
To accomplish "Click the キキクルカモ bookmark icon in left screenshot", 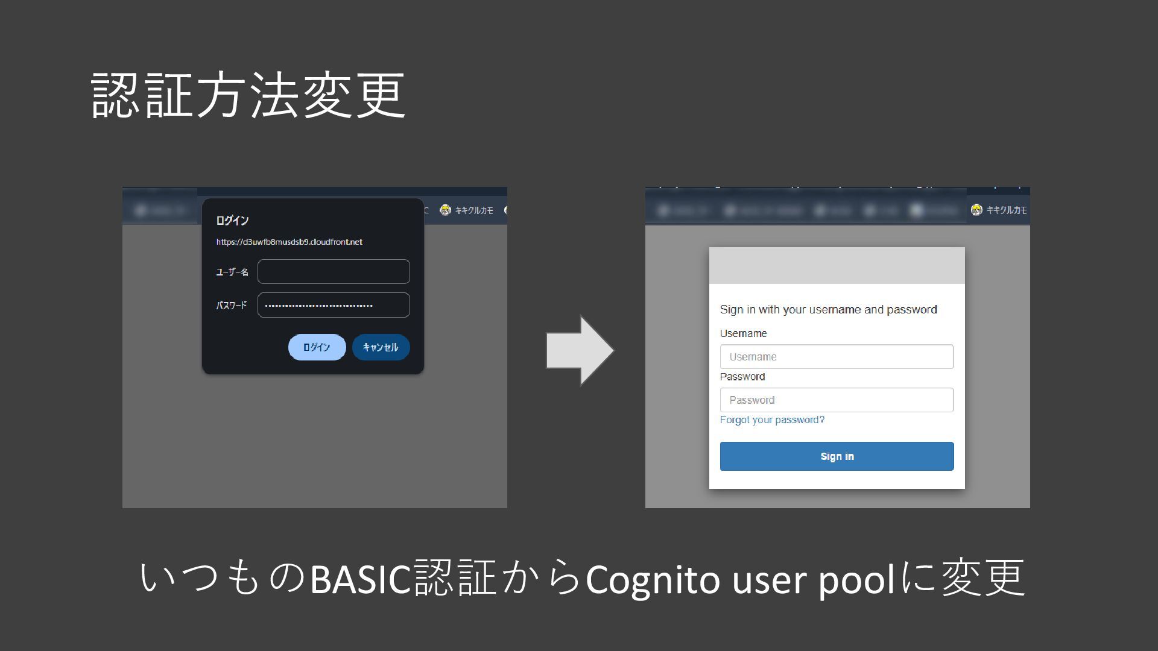I will (446, 210).
